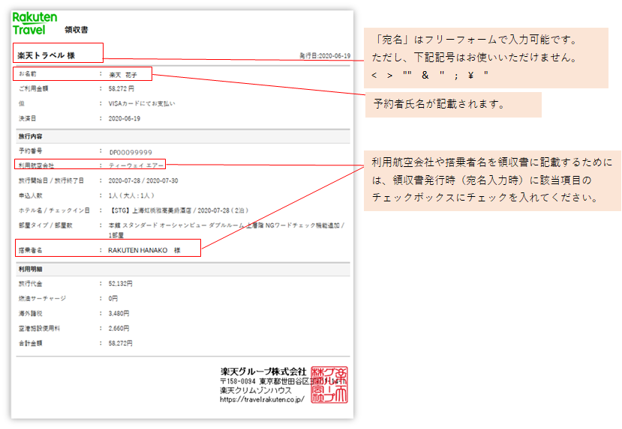Select overseas tax value 3,480円

click(119, 314)
